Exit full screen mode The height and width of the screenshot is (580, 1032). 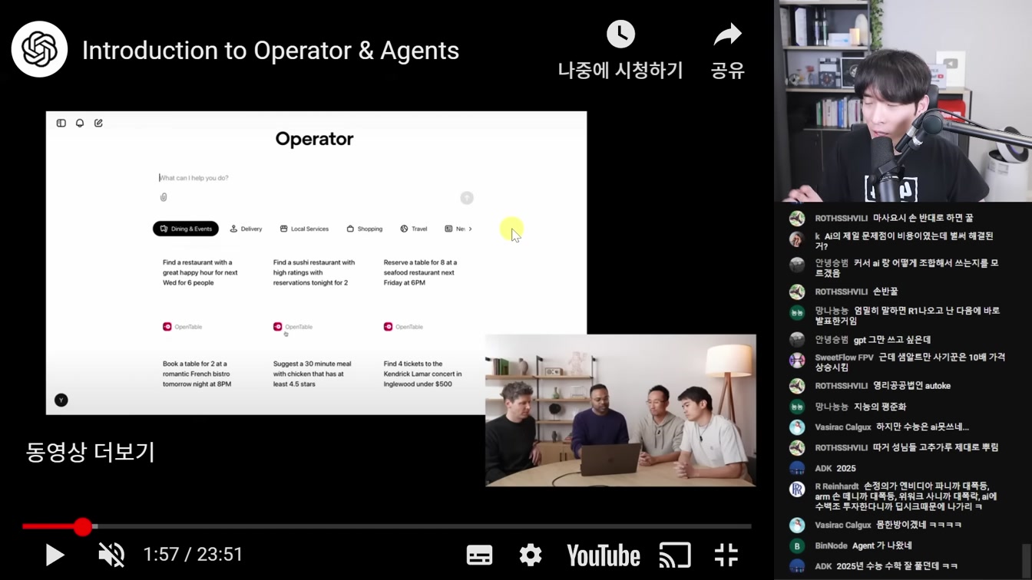coord(726,555)
